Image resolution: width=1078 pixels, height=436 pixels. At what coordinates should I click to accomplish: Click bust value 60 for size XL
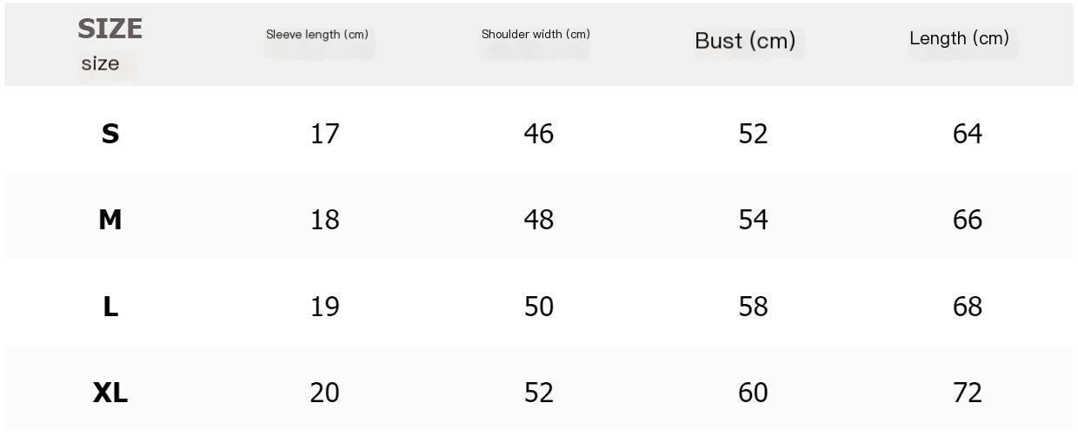753,393
